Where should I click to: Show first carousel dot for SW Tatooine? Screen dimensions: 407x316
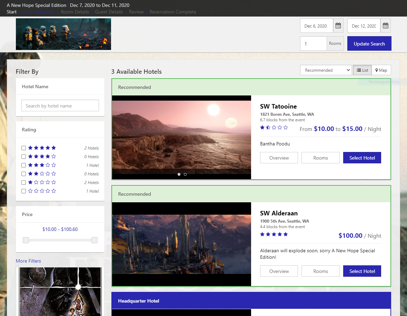(179, 174)
